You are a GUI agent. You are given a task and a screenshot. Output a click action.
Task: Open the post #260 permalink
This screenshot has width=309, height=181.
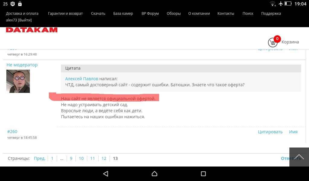(x=12, y=132)
